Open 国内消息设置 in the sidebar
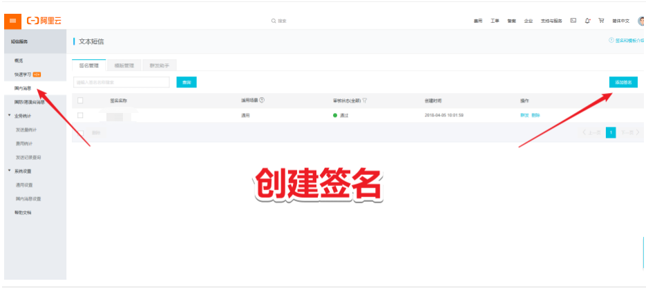Viewport: 646px width, 288px height. (28, 199)
